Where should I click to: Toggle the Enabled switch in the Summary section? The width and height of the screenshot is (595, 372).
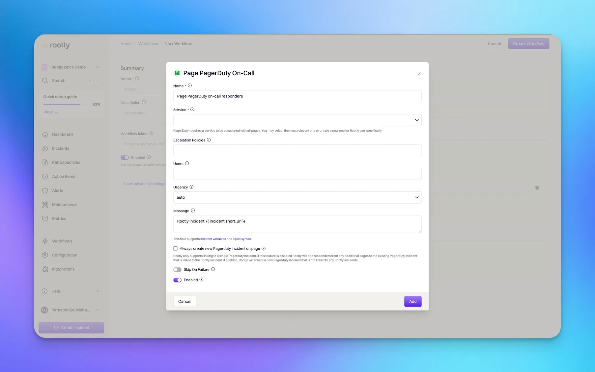(x=125, y=158)
